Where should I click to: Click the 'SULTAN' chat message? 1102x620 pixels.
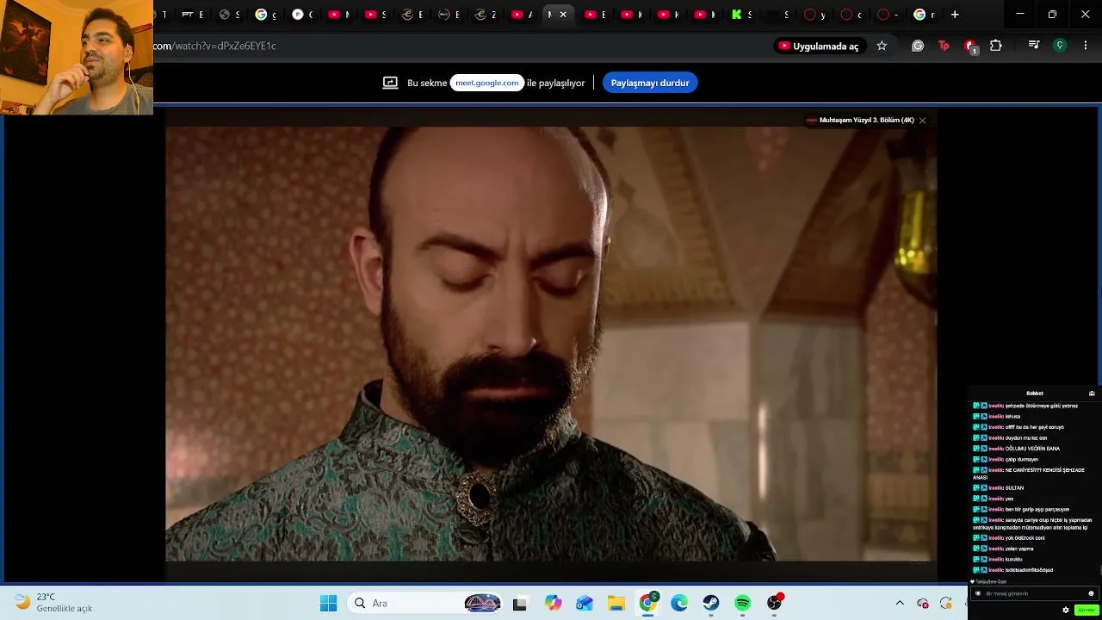(1014, 488)
